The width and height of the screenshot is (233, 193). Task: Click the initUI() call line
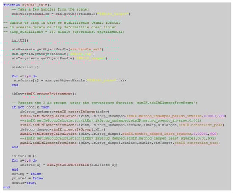coord(20,40)
